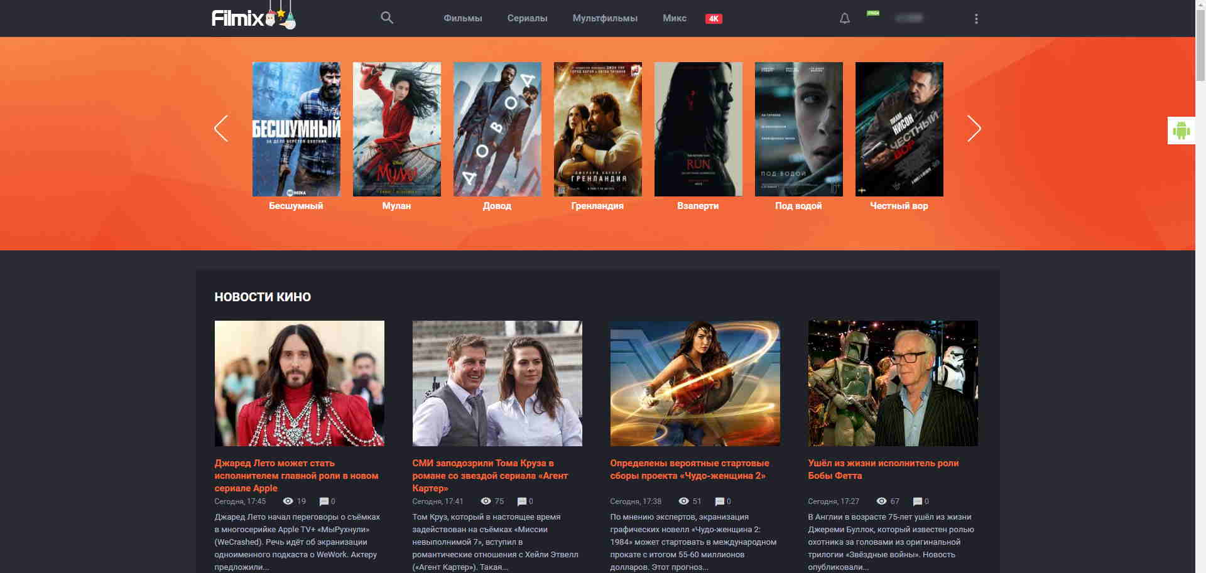Open the Сериалы menu
The height and width of the screenshot is (573, 1206).
[x=528, y=19]
